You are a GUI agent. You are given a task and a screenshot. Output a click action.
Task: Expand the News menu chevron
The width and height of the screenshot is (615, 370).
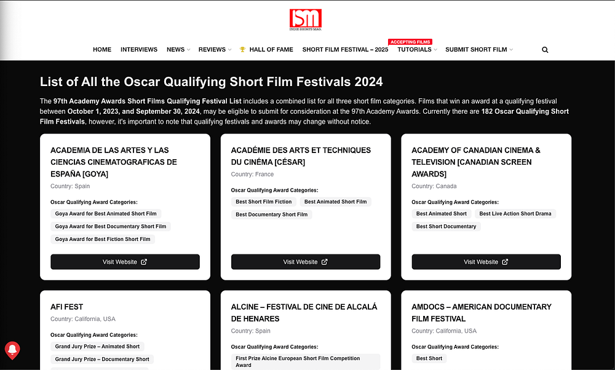pyautogui.click(x=188, y=50)
